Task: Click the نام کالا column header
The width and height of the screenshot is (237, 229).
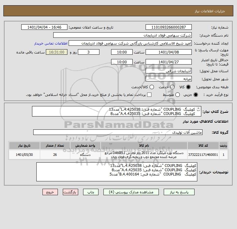Action: (144, 145)
